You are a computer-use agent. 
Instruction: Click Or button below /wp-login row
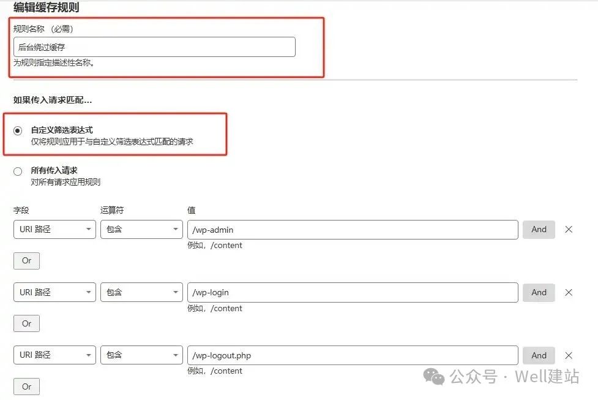(x=26, y=323)
